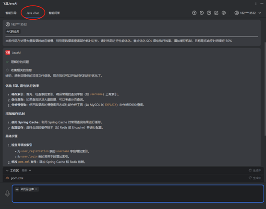This screenshot has height=209, width=266.
Task: Click the #代码仓库 tag in user message
Action: (x=13, y=31)
